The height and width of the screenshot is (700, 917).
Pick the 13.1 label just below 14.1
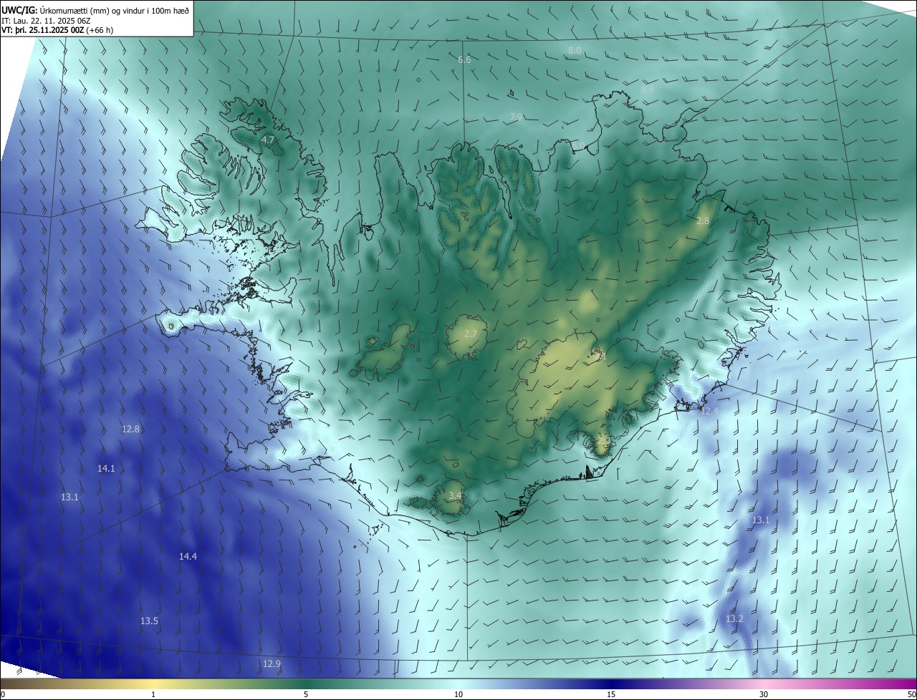click(69, 496)
